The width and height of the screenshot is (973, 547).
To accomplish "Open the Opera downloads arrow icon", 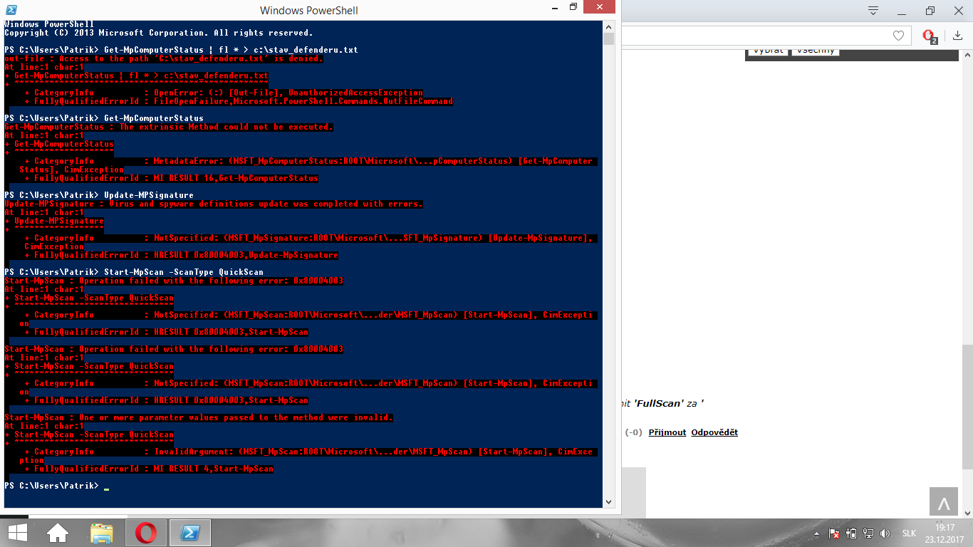I will [956, 36].
